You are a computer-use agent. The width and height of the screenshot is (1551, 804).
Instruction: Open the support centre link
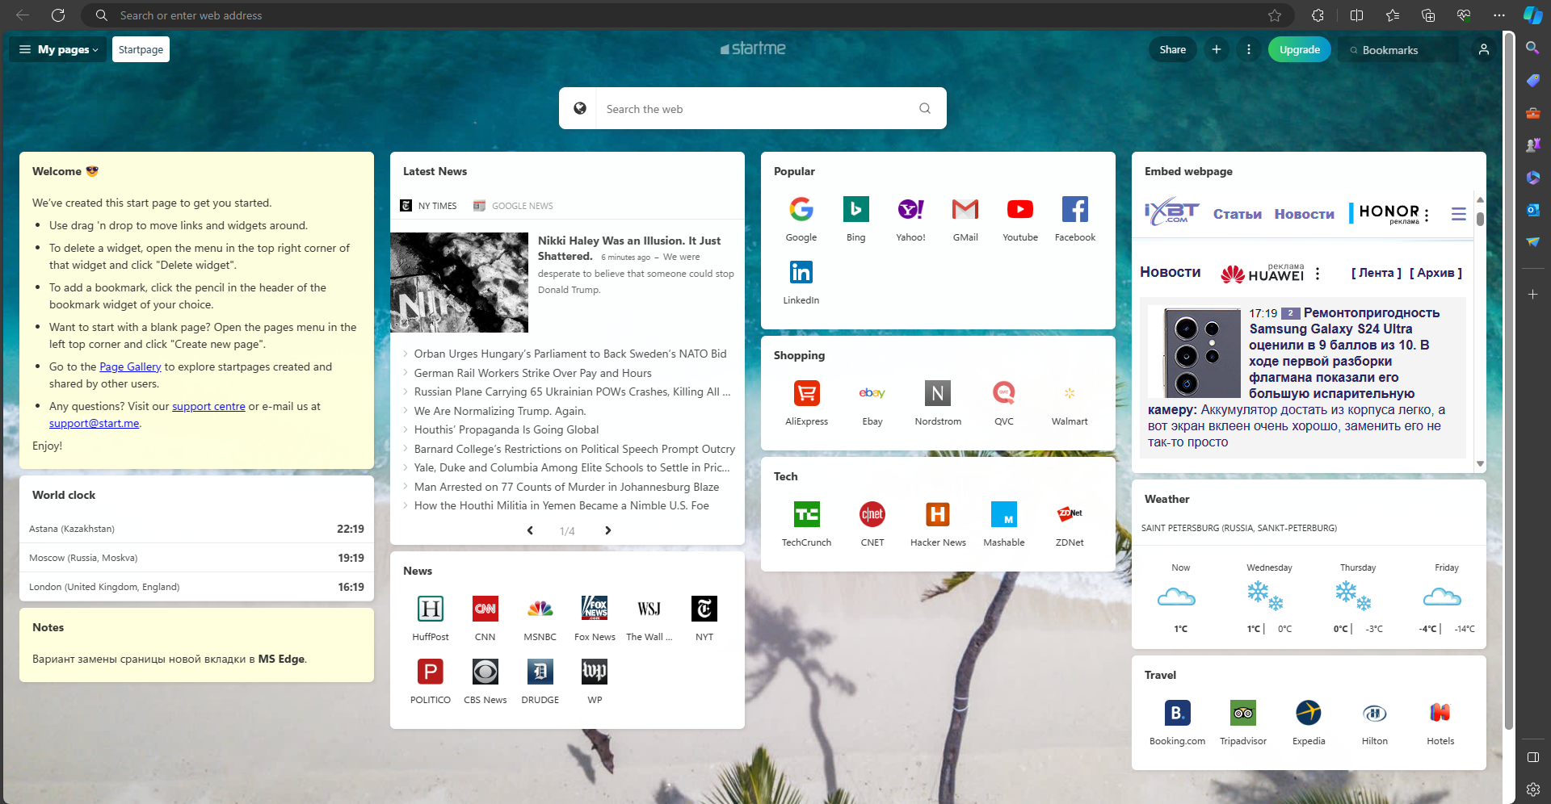click(208, 406)
